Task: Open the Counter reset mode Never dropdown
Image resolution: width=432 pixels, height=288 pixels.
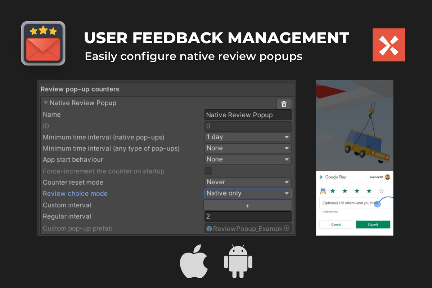Action: coord(248,182)
